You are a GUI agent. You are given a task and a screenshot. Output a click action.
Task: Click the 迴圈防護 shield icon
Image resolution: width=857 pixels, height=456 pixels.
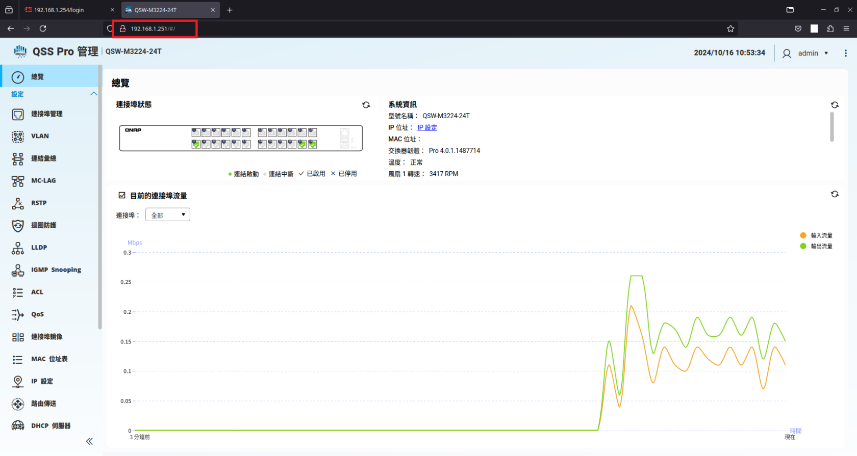point(18,225)
